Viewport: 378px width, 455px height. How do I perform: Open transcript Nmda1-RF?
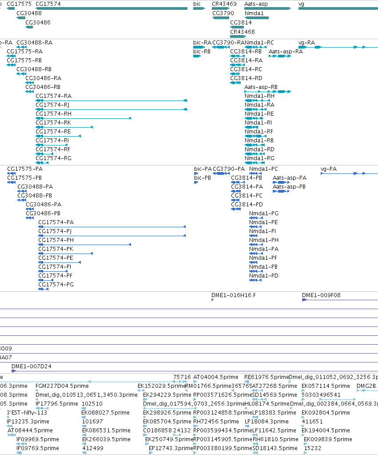click(x=259, y=132)
